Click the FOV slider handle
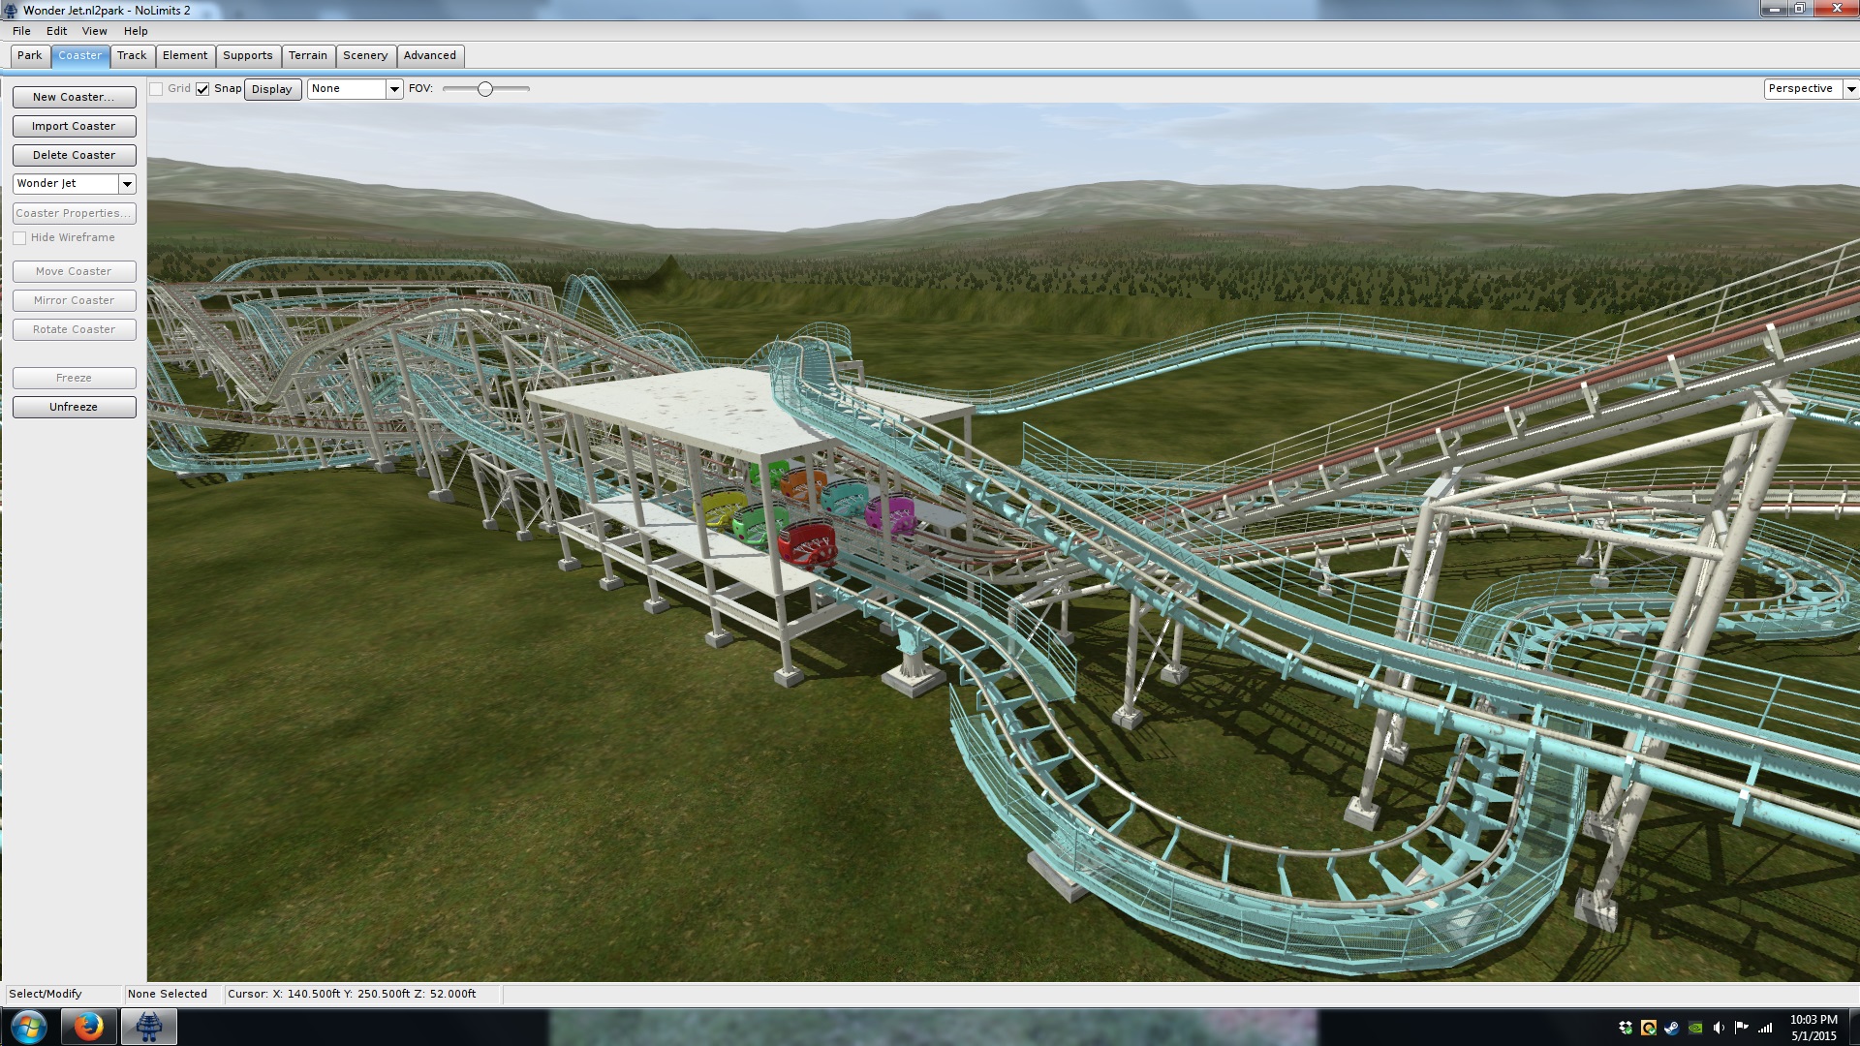 click(x=485, y=89)
